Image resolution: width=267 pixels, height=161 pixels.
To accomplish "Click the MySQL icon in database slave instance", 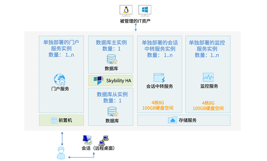I will click(x=113, y=112).
